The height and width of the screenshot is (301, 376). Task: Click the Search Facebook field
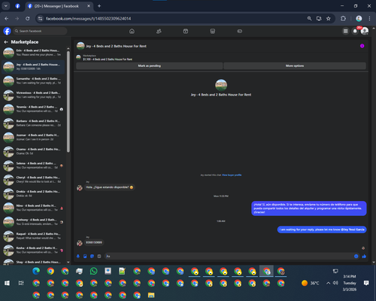click(40, 31)
